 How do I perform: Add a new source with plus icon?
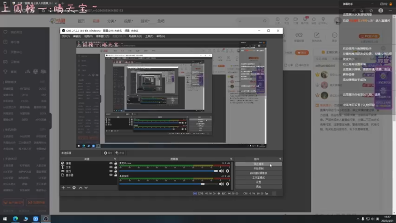[63, 188]
